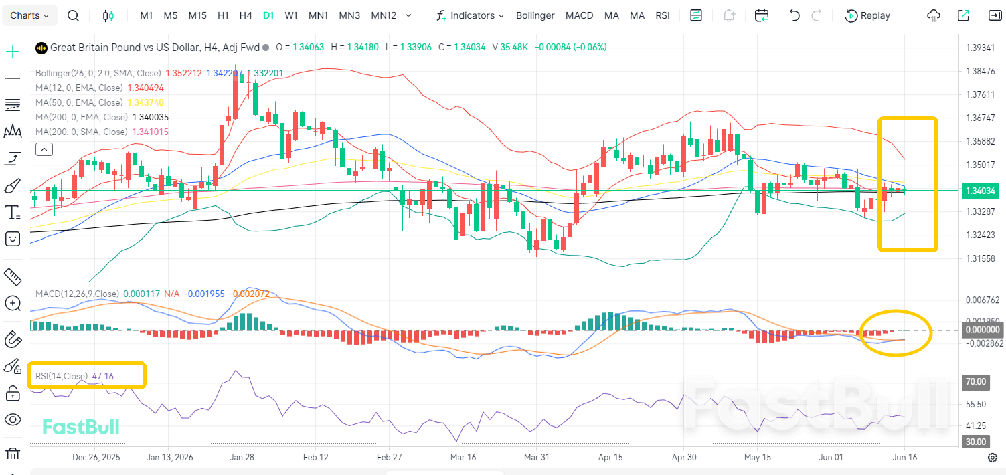Viewport: 1006px width, 475px height.
Task: Click the Replay button
Action: pos(867,15)
